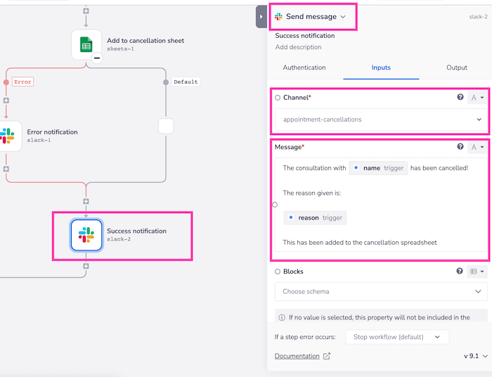Click the Google Sheets step icon
The width and height of the screenshot is (492, 377).
coord(86,46)
